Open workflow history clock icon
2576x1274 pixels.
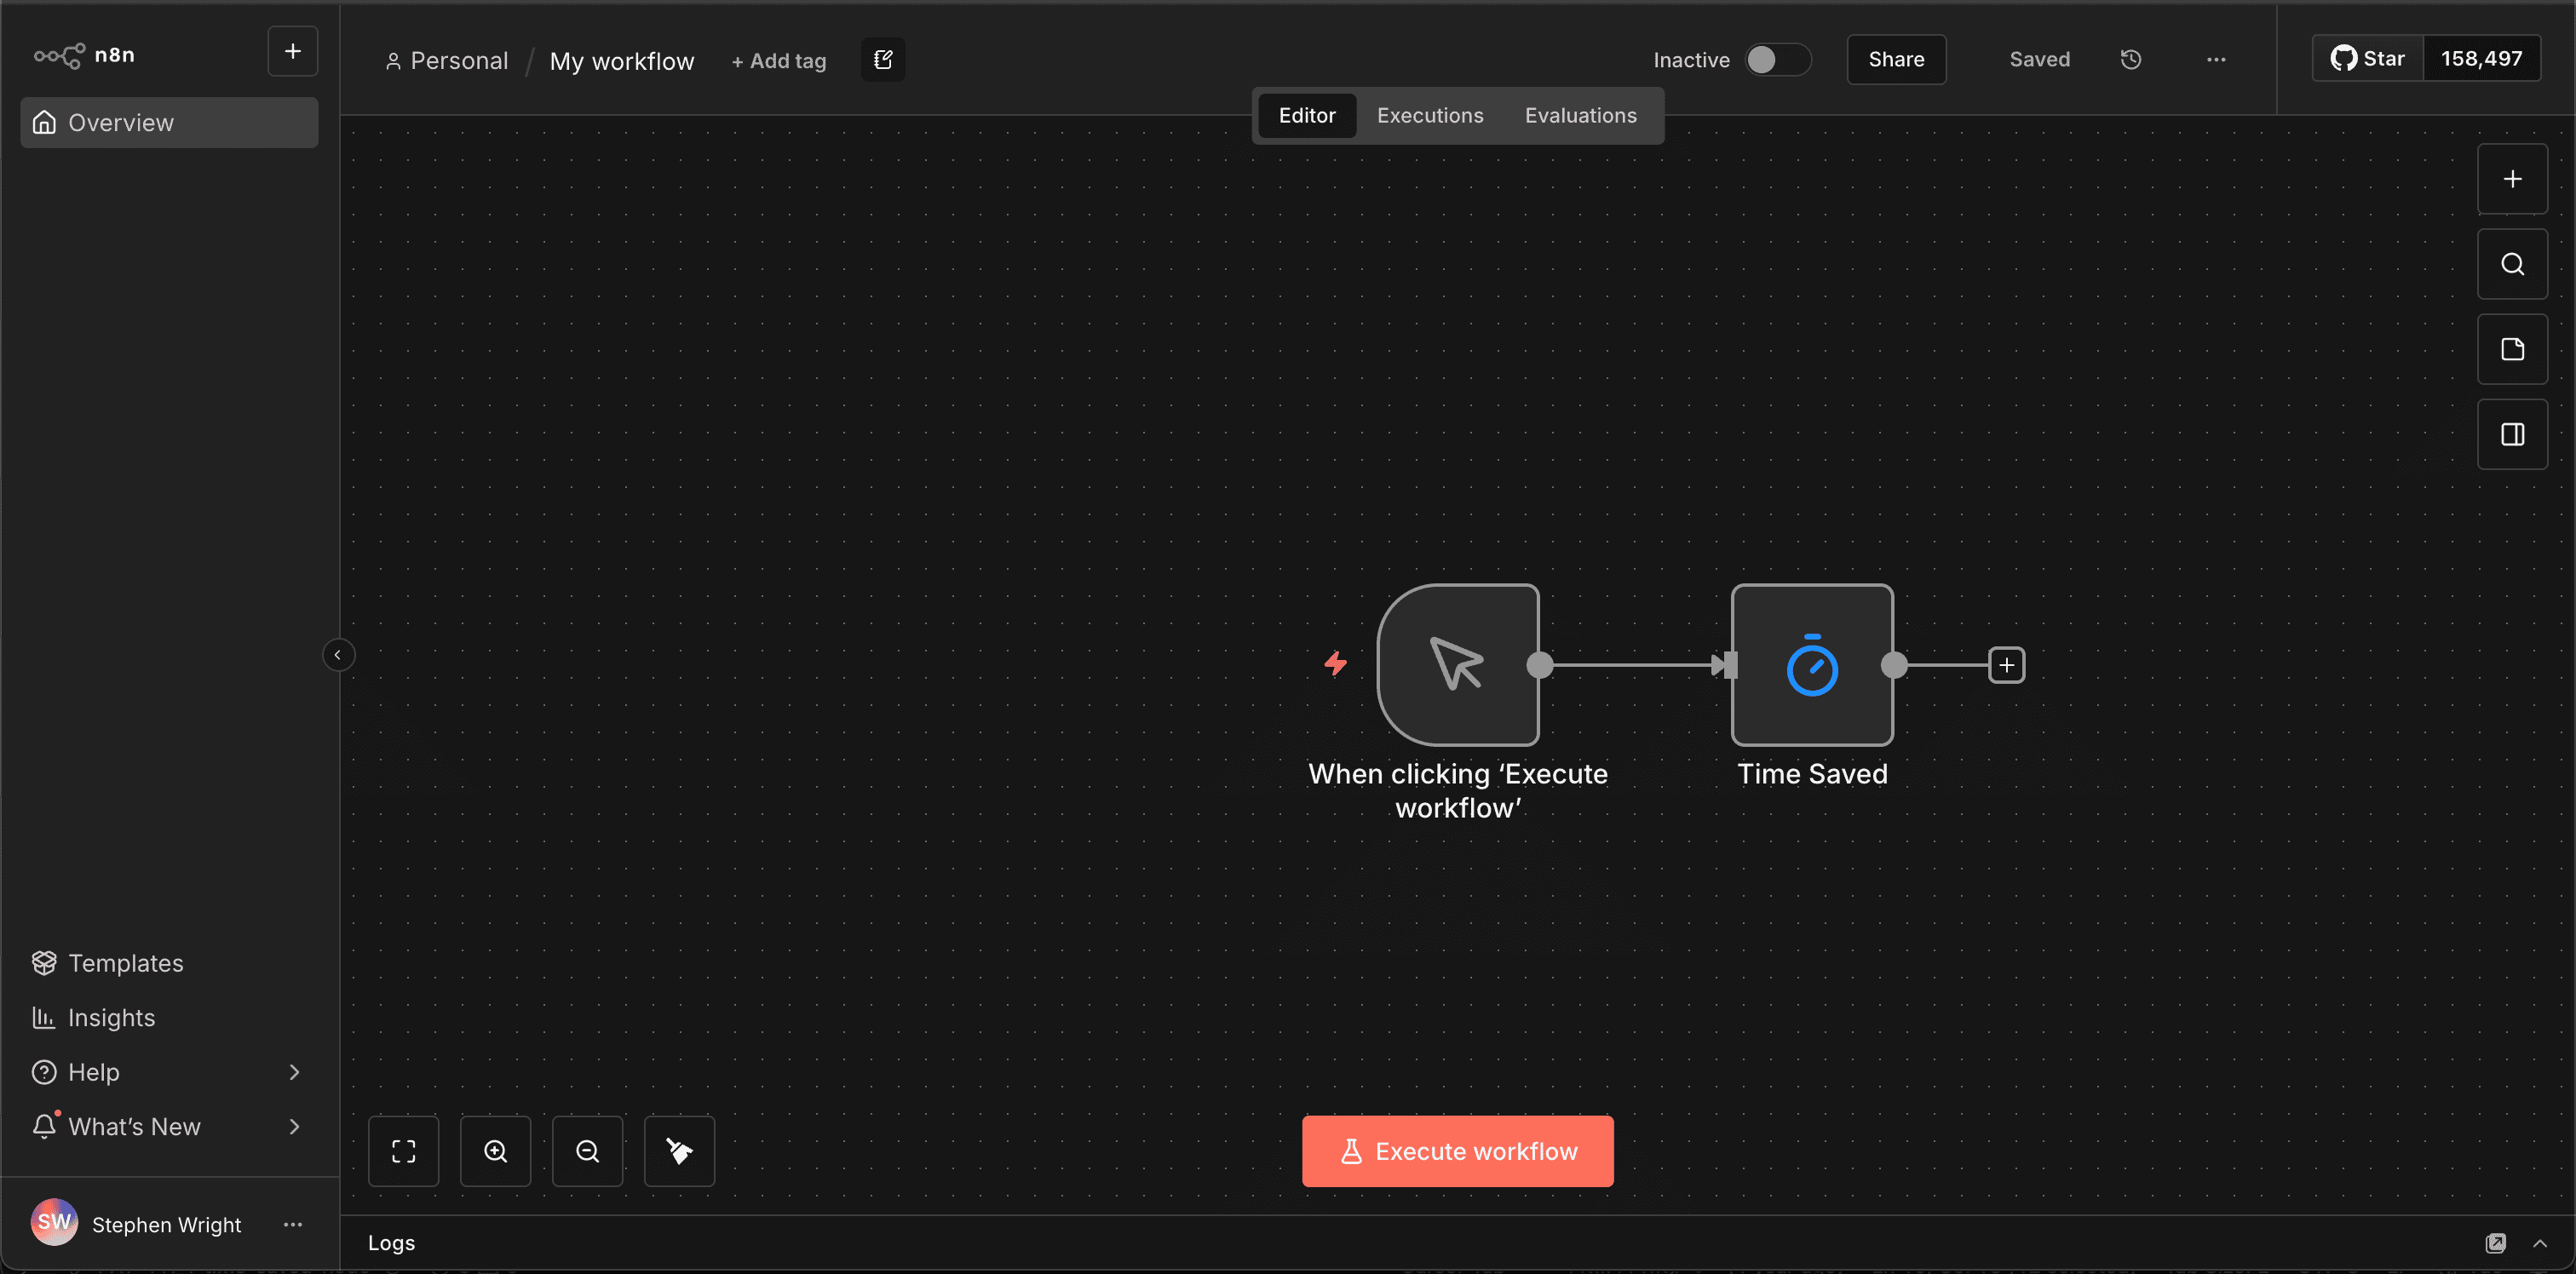(x=2130, y=59)
